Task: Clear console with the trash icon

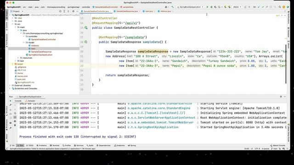Action: (15, 125)
